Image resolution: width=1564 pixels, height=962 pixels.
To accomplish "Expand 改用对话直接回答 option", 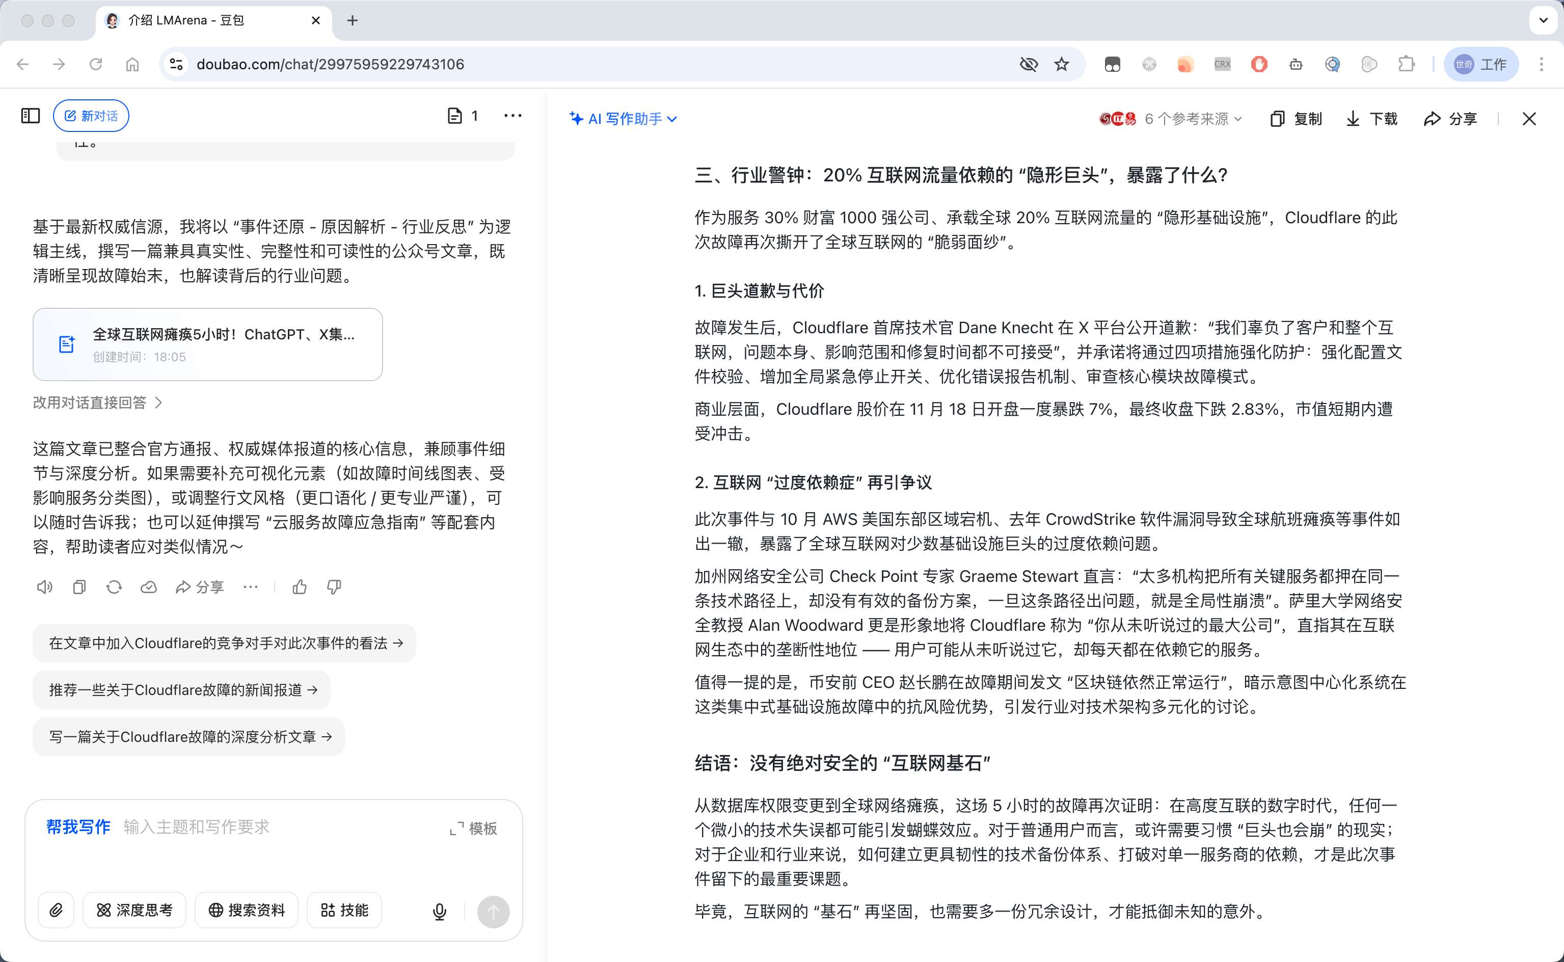I will (97, 403).
